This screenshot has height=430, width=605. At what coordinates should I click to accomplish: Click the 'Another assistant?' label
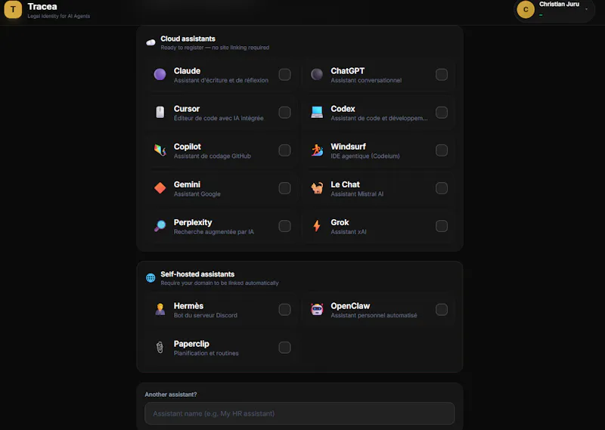(x=171, y=394)
